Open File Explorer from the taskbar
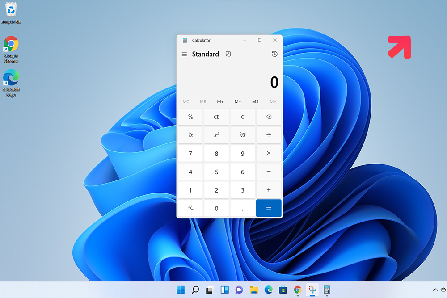The height and width of the screenshot is (298, 447). (254, 290)
